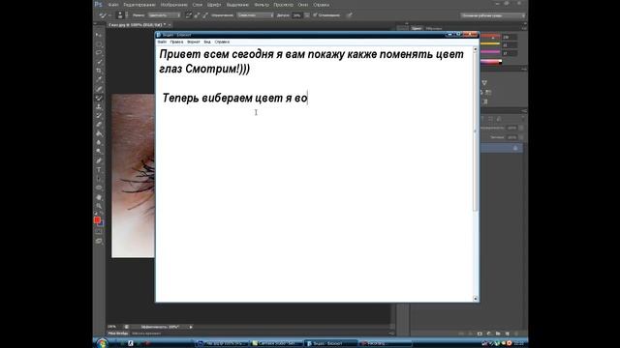Open Notepad Правка menu

click(176, 42)
